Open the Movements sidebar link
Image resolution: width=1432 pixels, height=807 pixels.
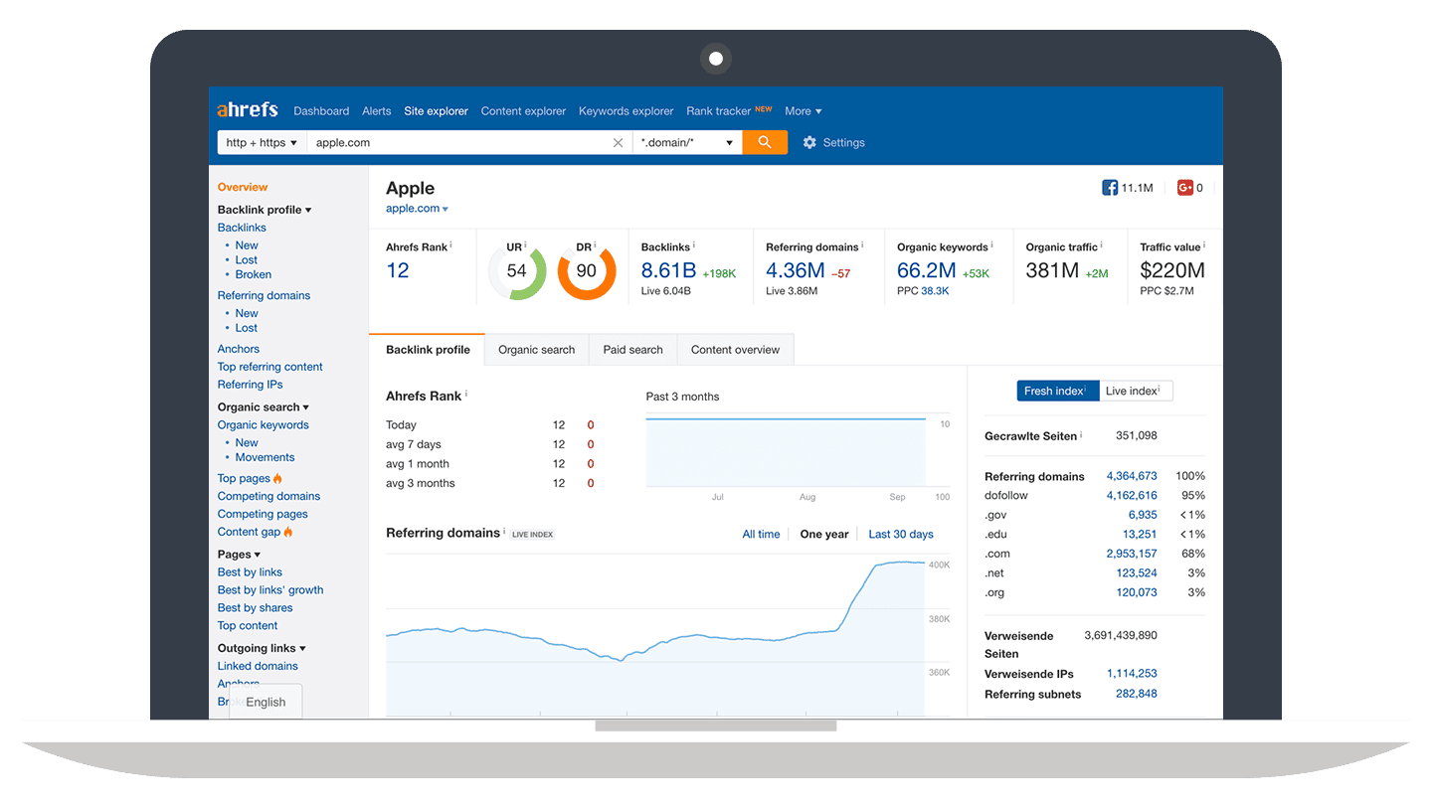click(266, 457)
